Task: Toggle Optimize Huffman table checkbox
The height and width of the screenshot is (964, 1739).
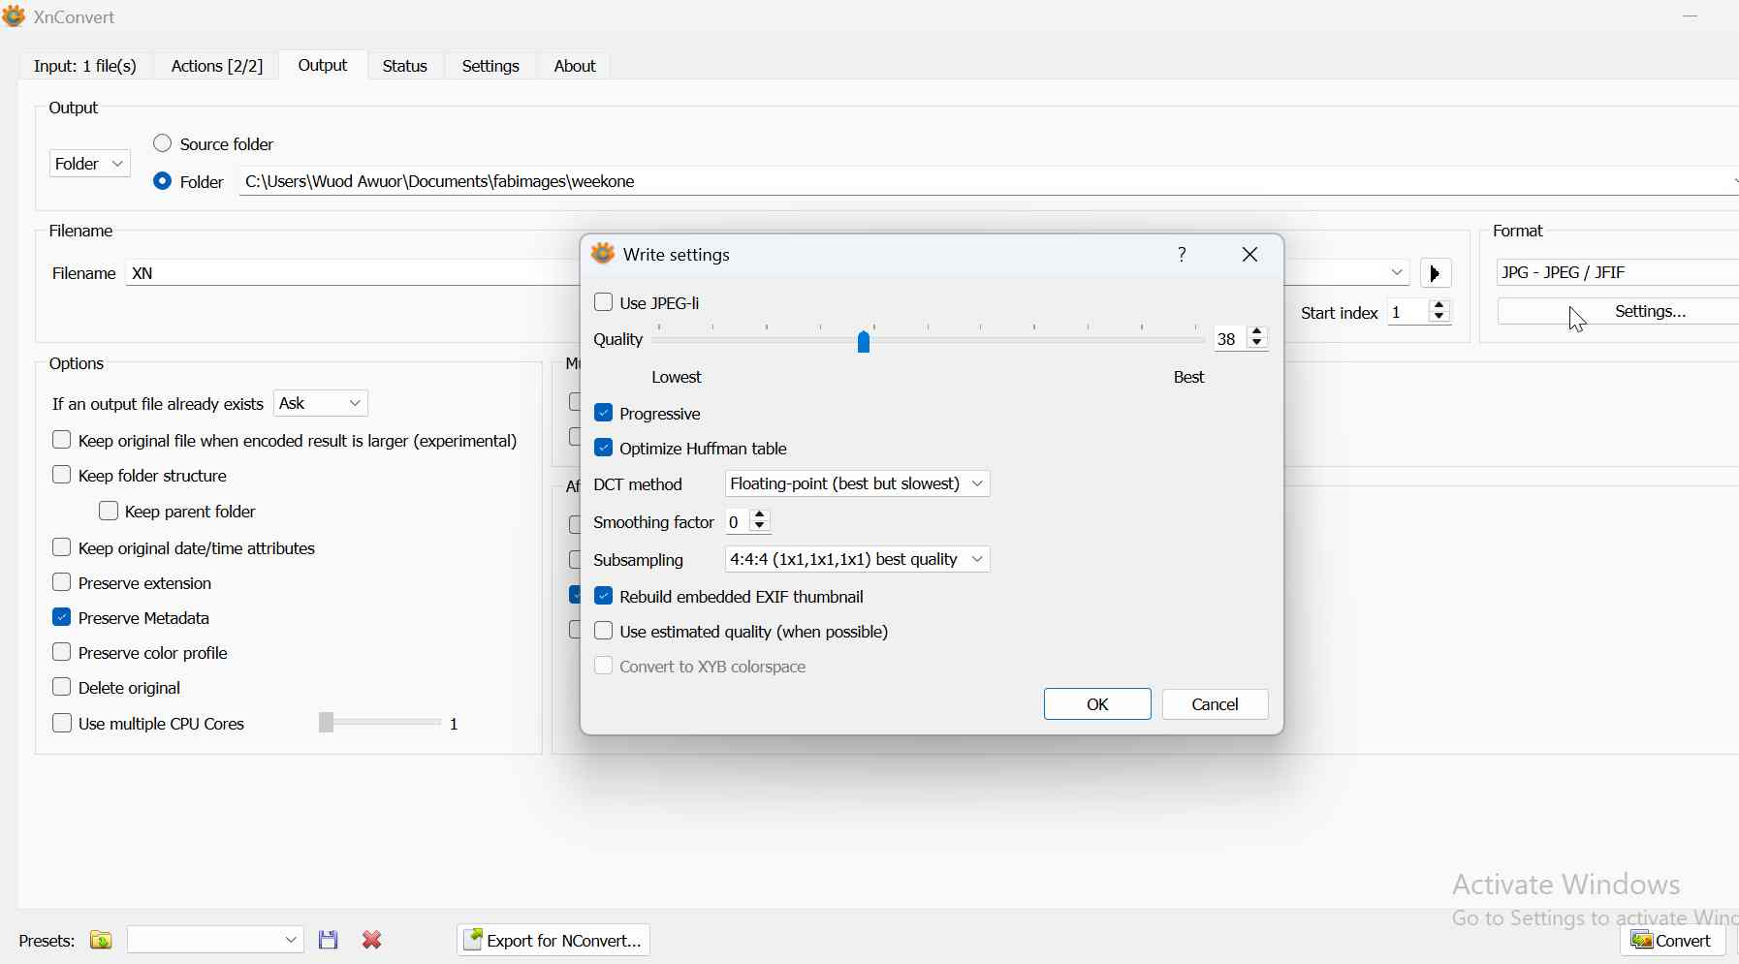Action: [604, 449]
